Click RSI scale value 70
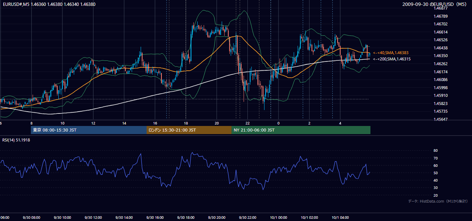The height and width of the screenshot is (221, 472). pyautogui.click(x=436, y=158)
